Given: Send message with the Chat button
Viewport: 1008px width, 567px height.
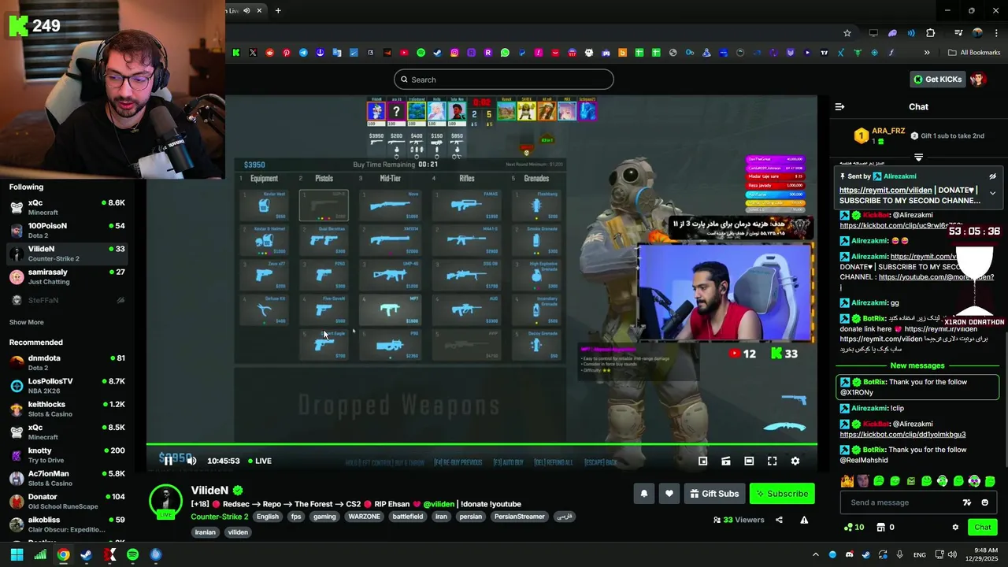Looking at the screenshot, I should (983, 528).
